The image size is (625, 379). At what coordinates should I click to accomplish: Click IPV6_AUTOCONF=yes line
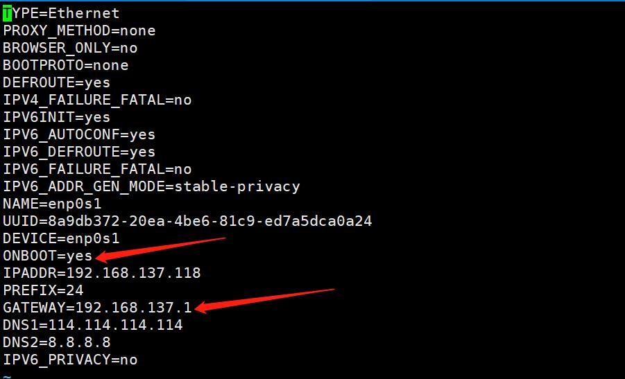(79, 134)
